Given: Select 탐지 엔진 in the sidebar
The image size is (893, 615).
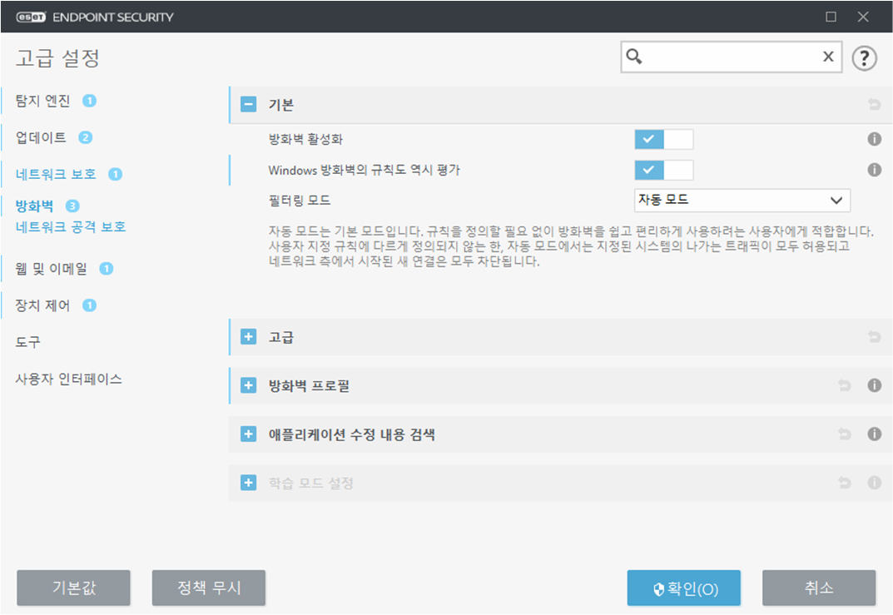Looking at the screenshot, I should [43, 101].
